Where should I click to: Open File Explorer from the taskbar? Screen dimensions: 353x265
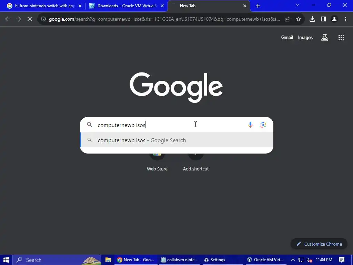tap(108, 260)
